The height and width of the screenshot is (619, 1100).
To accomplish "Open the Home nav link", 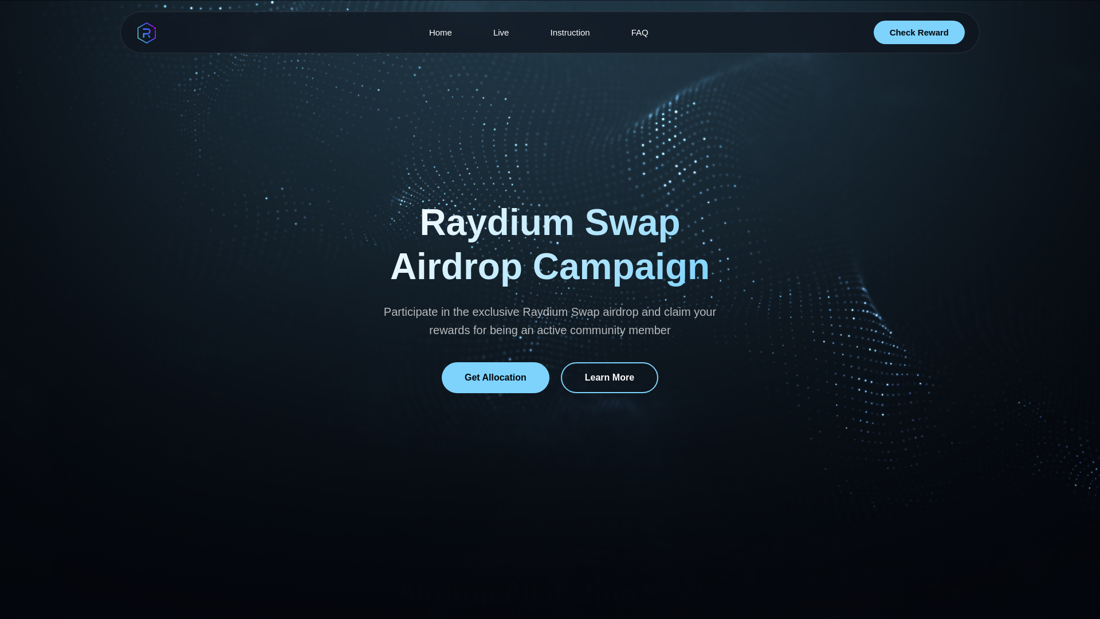I will coord(440,33).
